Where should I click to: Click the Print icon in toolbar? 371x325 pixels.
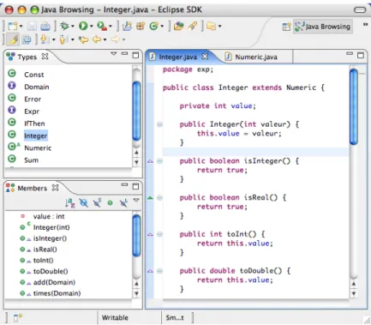(45, 27)
